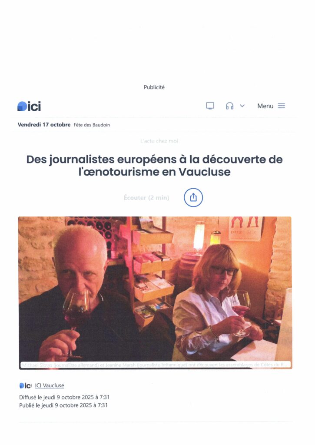Viewport: 315px width, 445px height.
Task: Open the ICI logo homepage link
Action: click(x=29, y=106)
